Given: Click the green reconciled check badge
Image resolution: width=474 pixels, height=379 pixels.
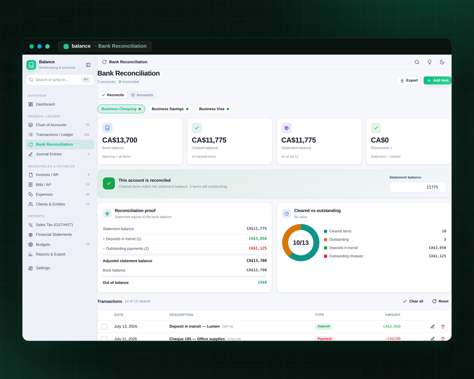Looking at the screenshot, I should pos(109,183).
